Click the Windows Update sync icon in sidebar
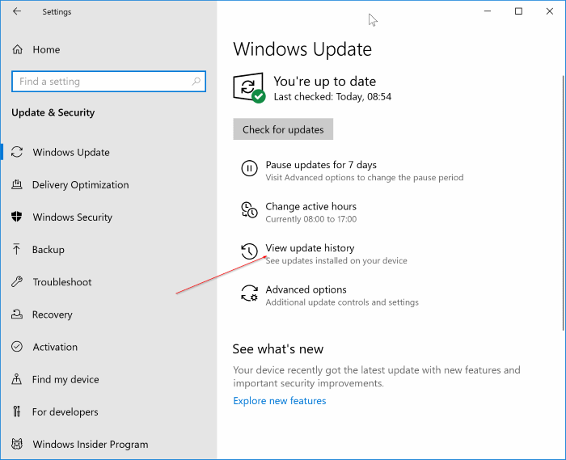 tap(17, 152)
